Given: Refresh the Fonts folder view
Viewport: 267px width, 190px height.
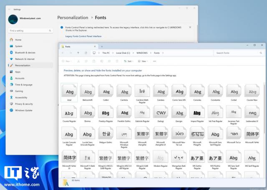Looking at the screenshot, I should pos(86,53).
